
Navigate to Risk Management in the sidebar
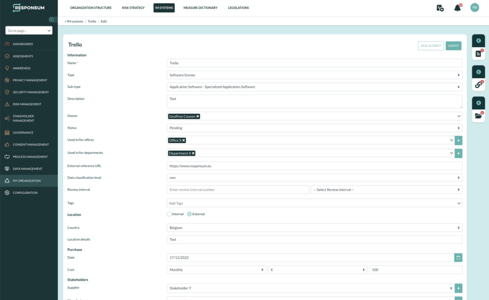pos(29,104)
